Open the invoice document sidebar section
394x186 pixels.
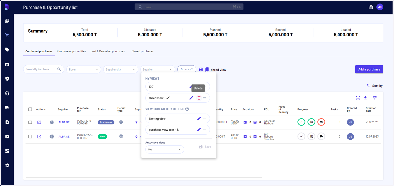coord(7,122)
